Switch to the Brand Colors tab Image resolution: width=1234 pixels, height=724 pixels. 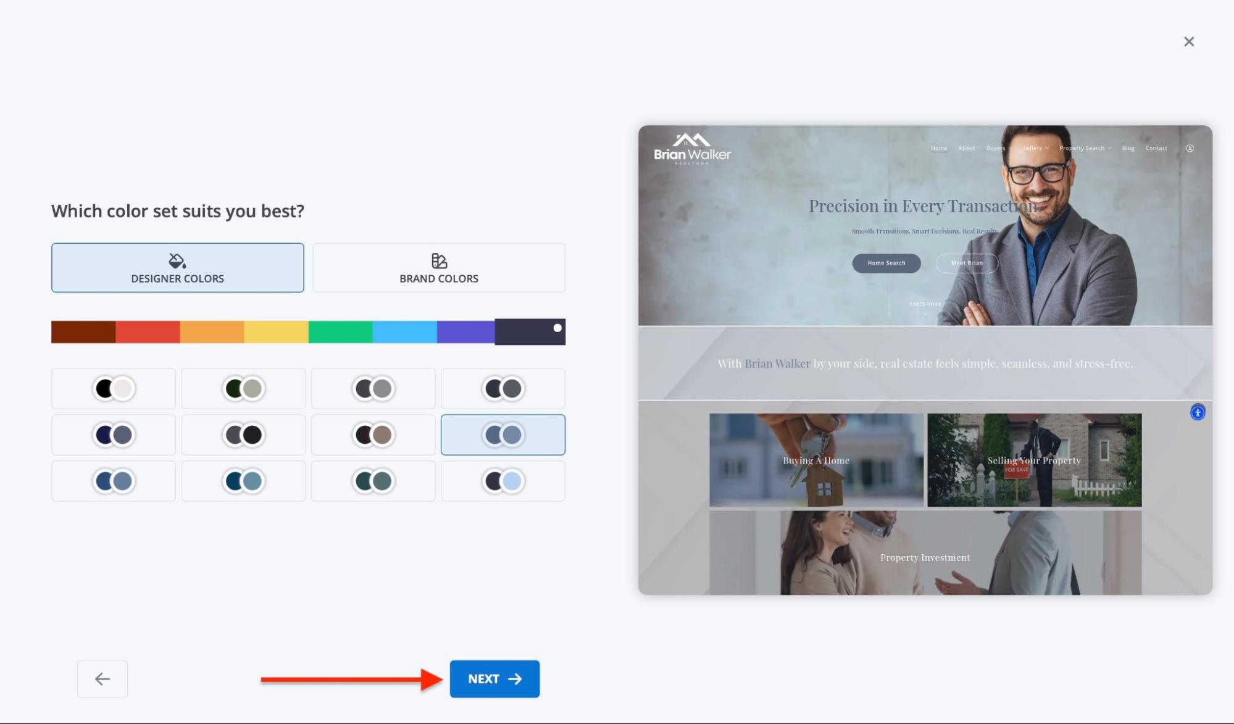[439, 268]
